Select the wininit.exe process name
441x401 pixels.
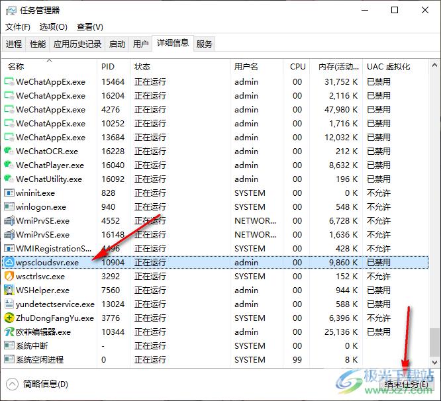[36, 193]
